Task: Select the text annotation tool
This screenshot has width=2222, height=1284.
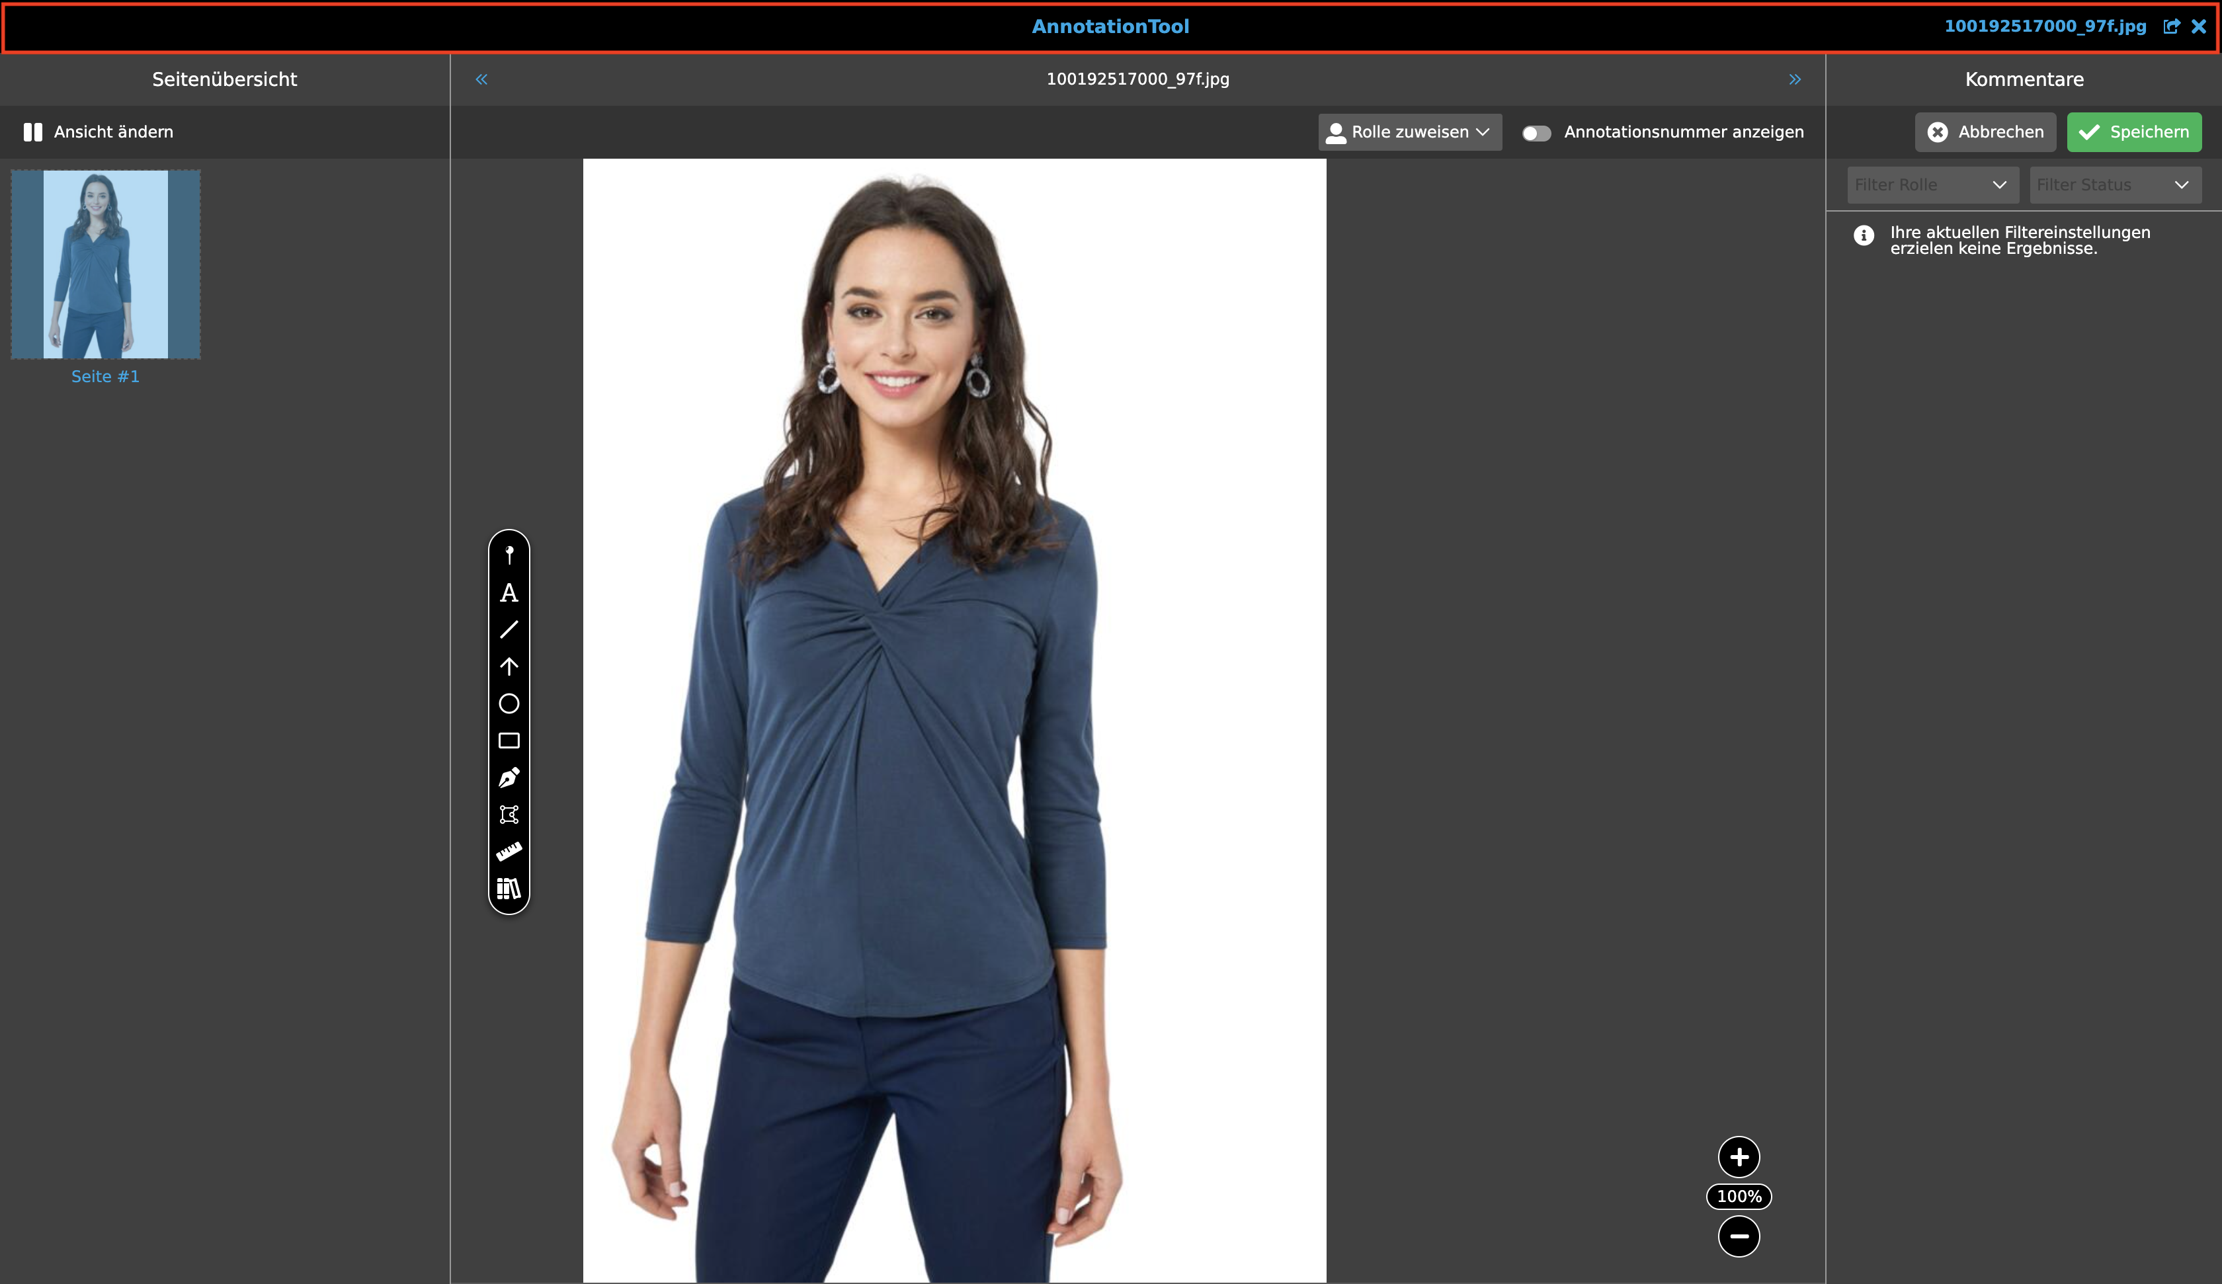Action: click(x=509, y=592)
